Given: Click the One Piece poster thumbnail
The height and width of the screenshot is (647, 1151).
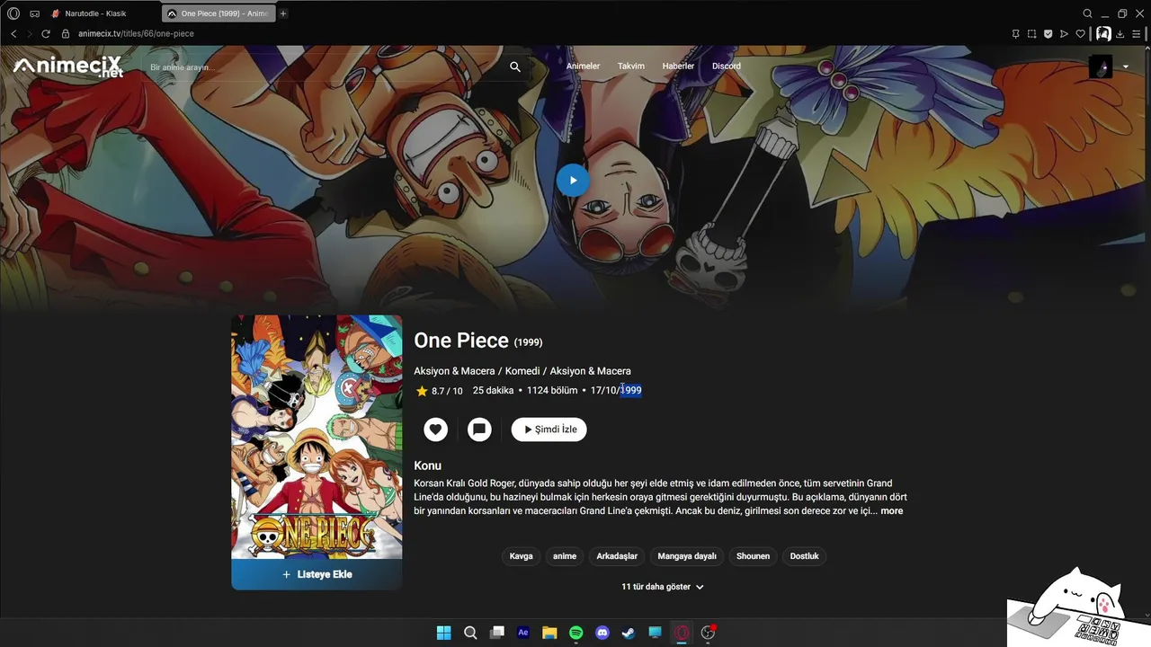Looking at the screenshot, I should pos(317,437).
